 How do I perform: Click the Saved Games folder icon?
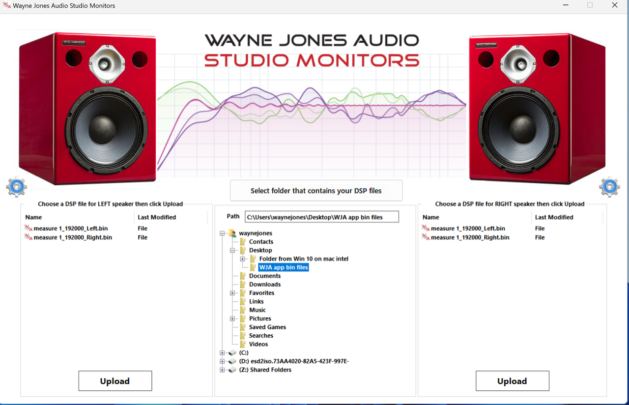[243, 327]
